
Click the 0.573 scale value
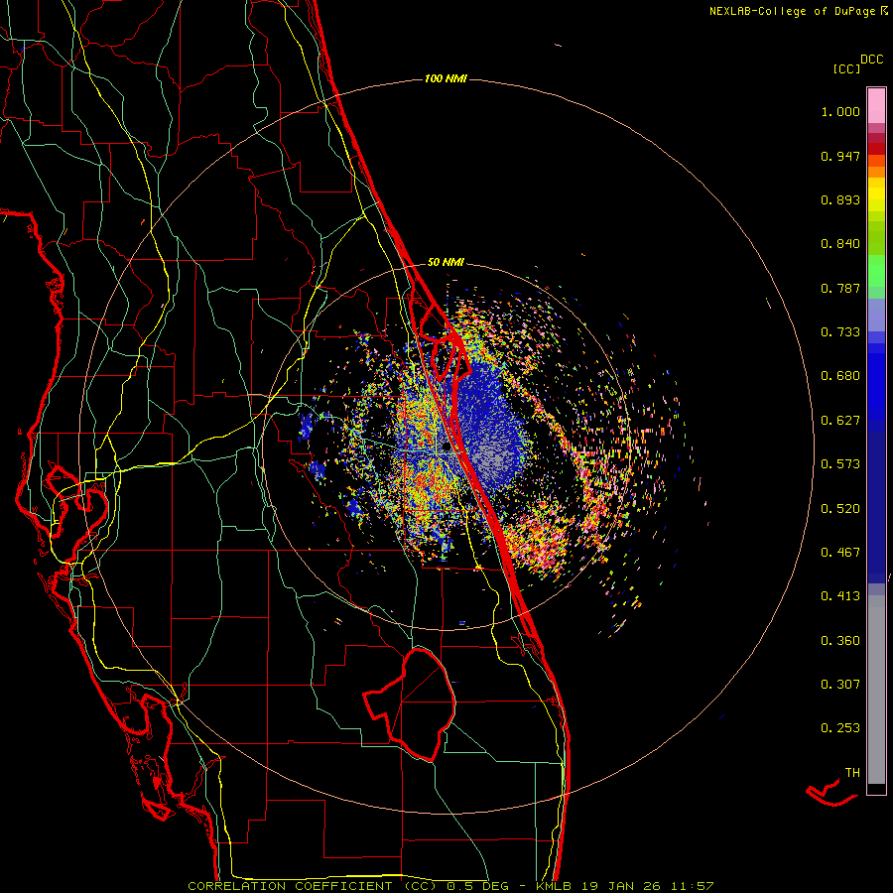pos(840,464)
